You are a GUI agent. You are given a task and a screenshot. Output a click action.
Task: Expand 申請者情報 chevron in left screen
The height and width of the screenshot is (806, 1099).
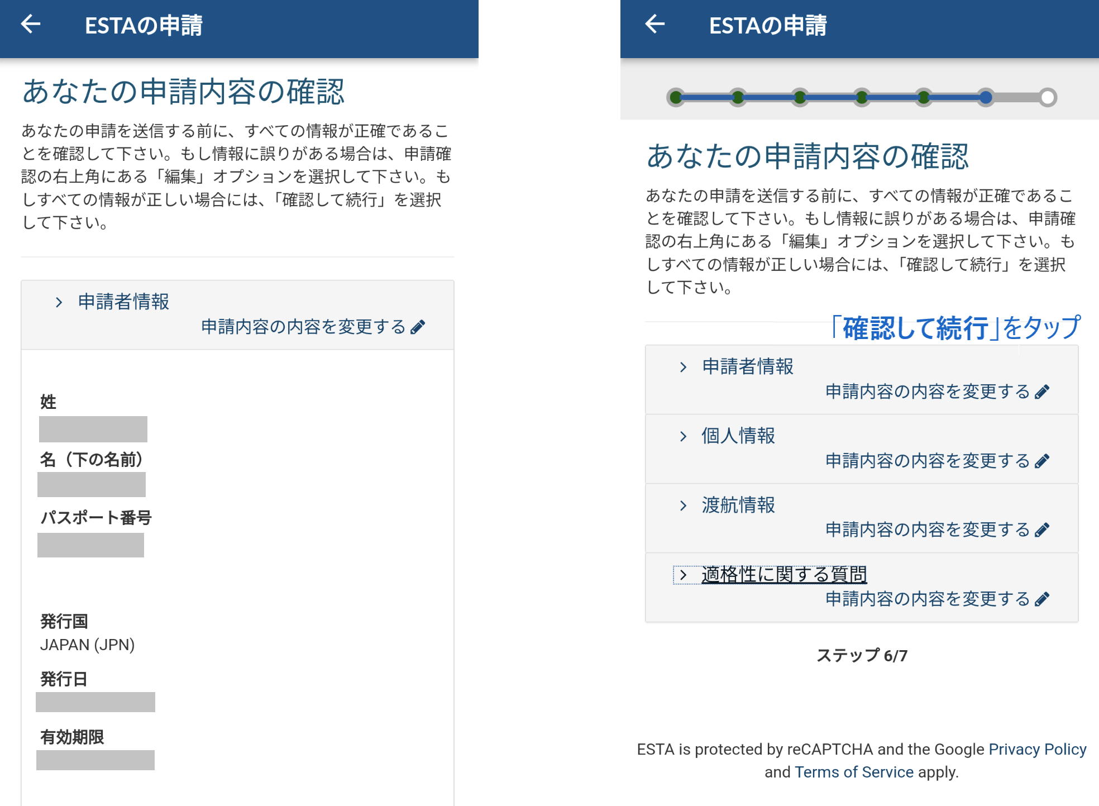click(59, 302)
